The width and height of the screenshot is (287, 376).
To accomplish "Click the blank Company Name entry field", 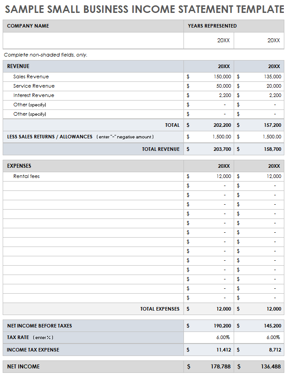I will (93, 40).
